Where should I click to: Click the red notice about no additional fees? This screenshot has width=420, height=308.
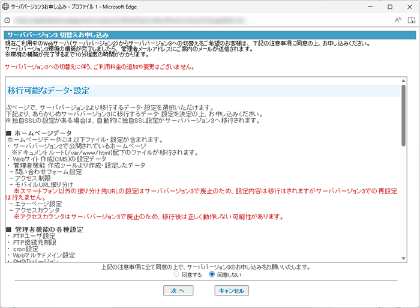tap(99, 67)
